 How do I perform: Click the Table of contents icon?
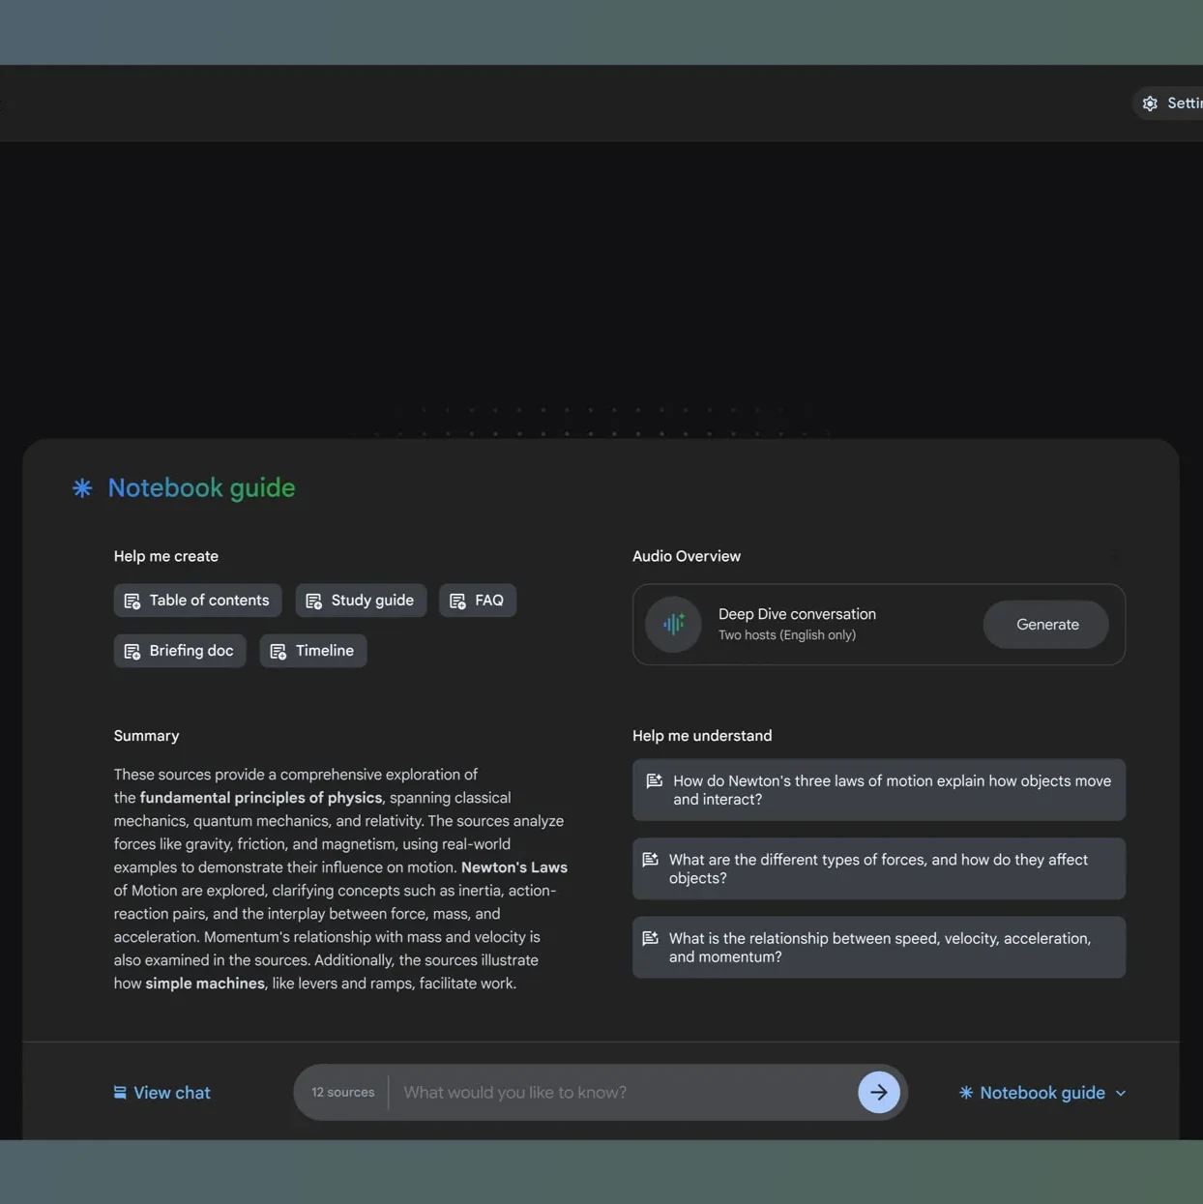(132, 600)
